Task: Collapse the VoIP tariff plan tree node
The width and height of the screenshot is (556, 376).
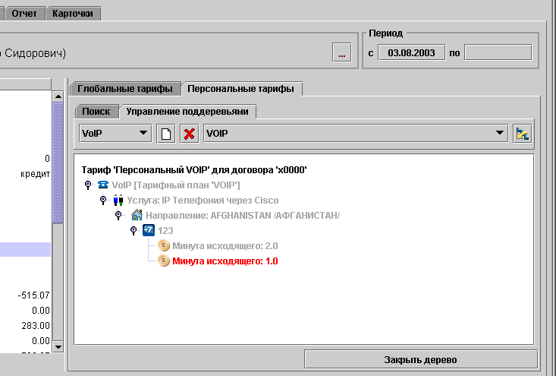Action: click(88, 185)
